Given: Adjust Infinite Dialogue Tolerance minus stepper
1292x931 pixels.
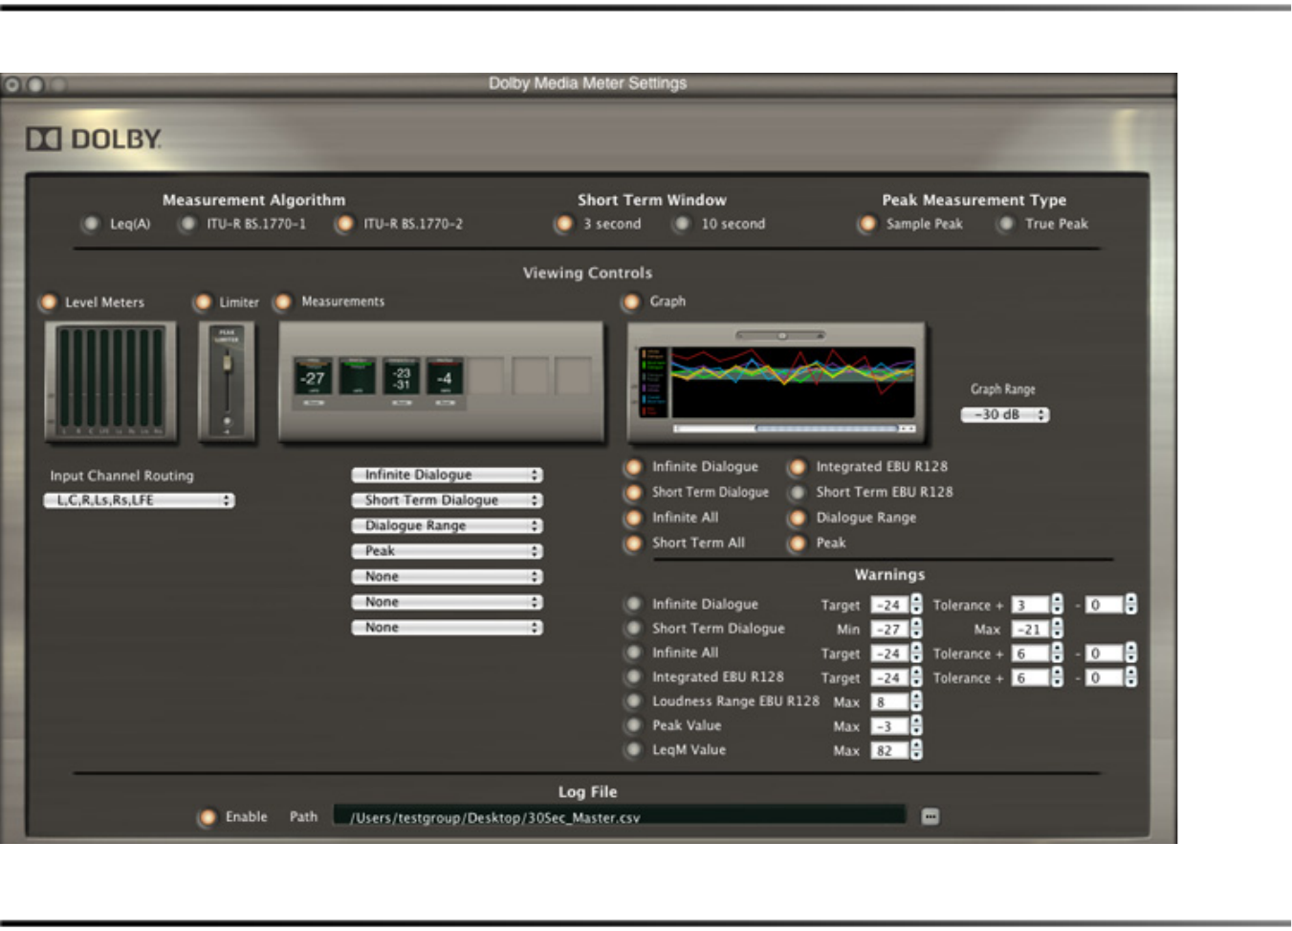Looking at the screenshot, I should 1131,605.
